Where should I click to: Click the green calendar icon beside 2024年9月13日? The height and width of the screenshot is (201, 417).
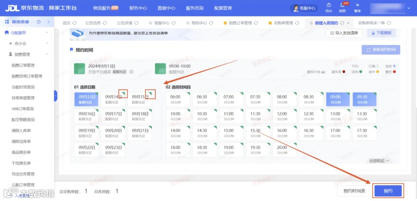[x=79, y=69]
